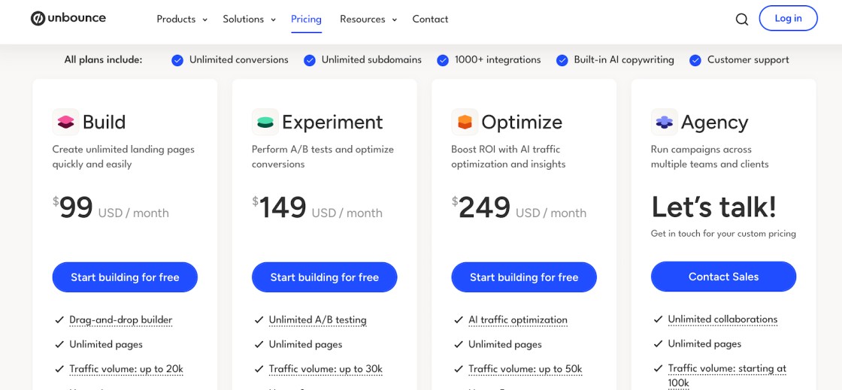Click checkmark beside Drag-and-drop builder
Viewport: 842px width, 390px height.
coord(59,320)
